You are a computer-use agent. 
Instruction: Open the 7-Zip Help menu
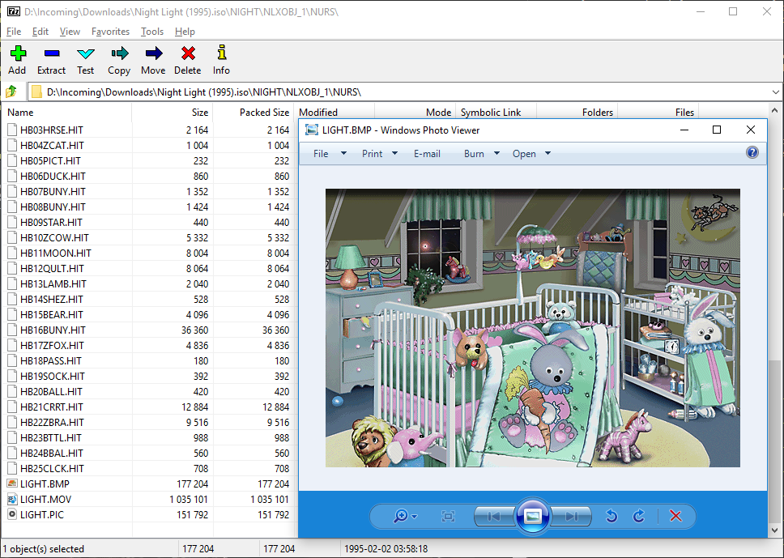click(185, 32)
